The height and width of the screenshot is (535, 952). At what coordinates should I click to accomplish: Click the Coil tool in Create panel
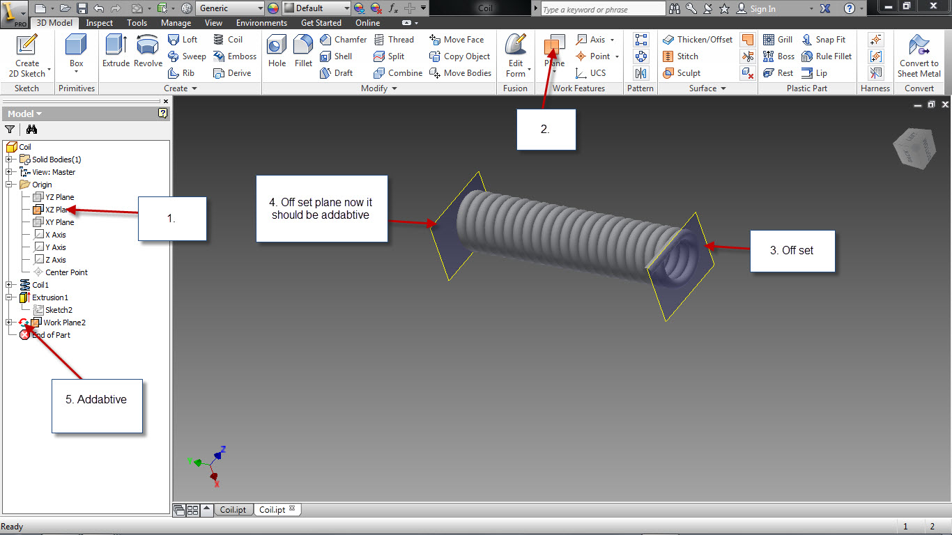tap(228, 40)
